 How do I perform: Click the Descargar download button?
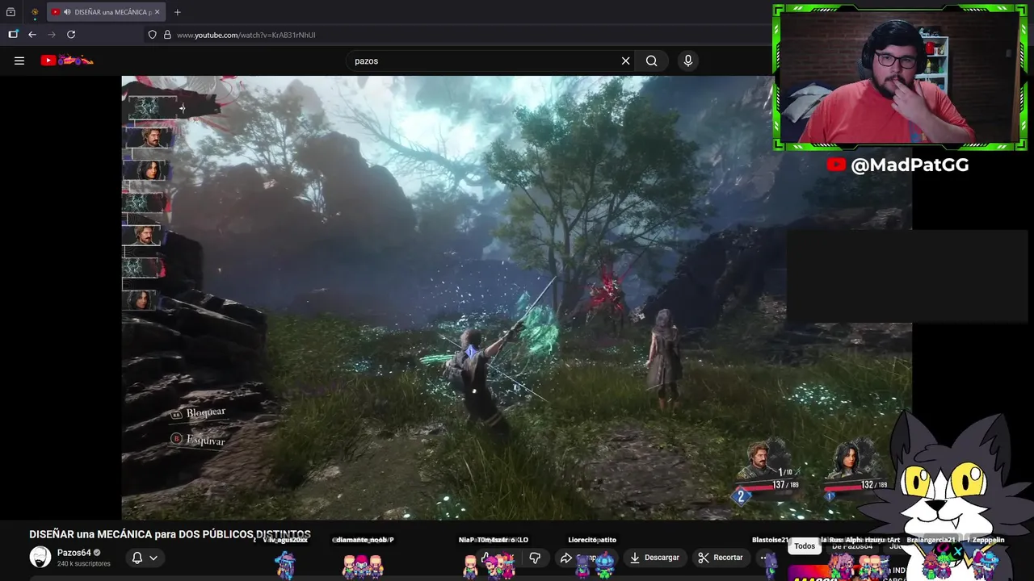tap(655, 558)
